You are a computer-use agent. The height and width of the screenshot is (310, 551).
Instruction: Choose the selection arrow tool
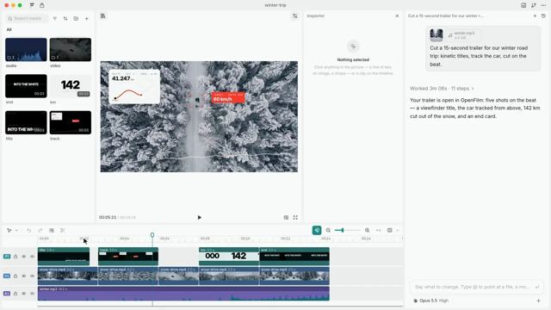(9, 230)
